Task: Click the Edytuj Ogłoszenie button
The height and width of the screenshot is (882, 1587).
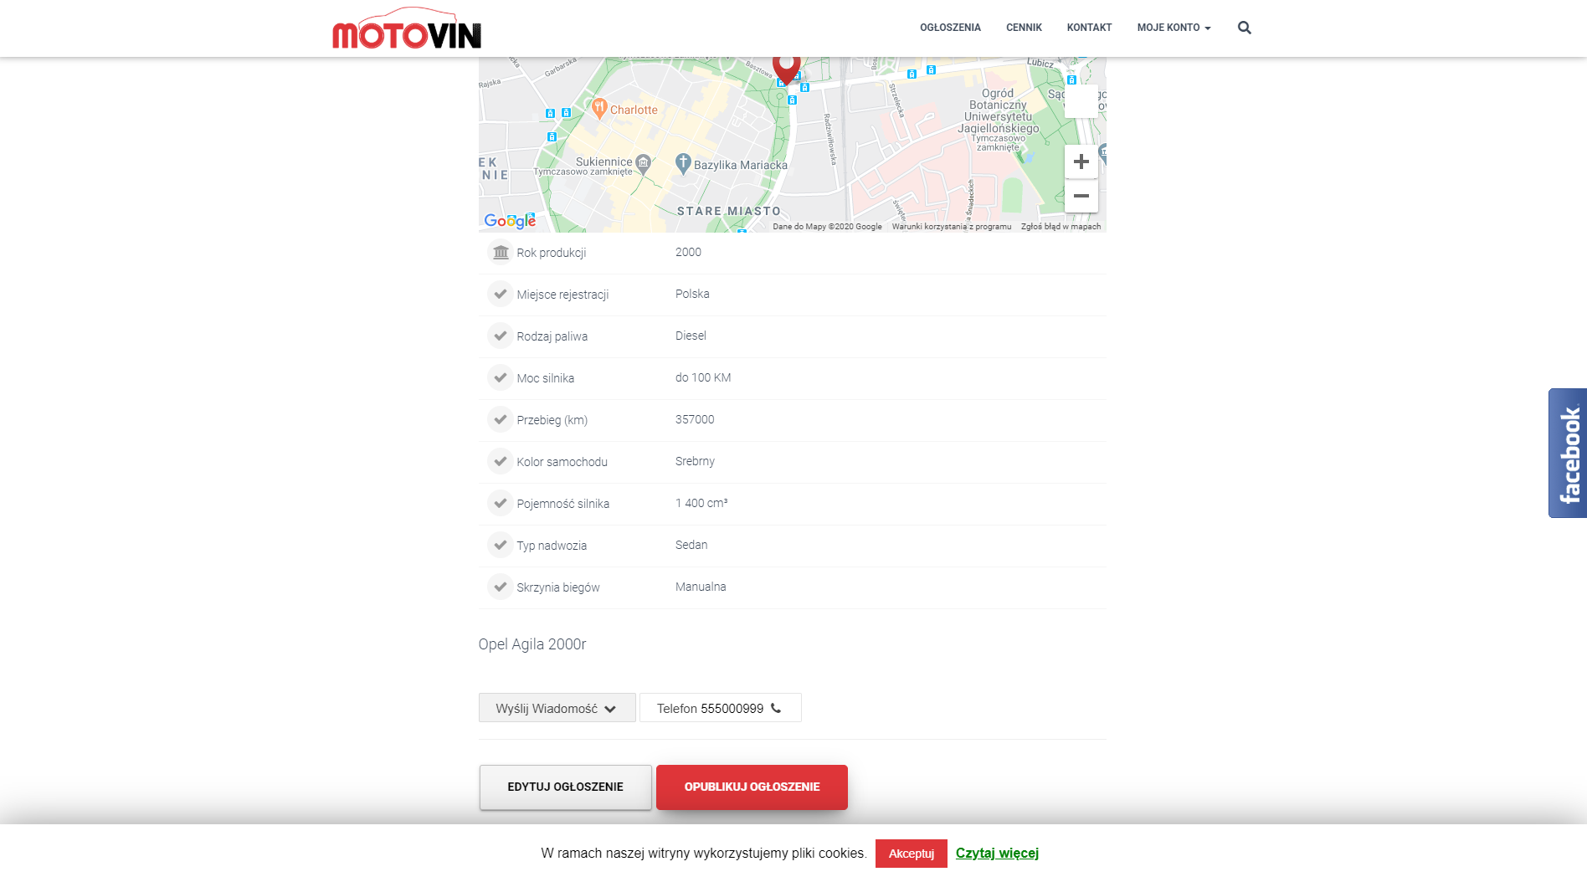Action: (565, 787)
